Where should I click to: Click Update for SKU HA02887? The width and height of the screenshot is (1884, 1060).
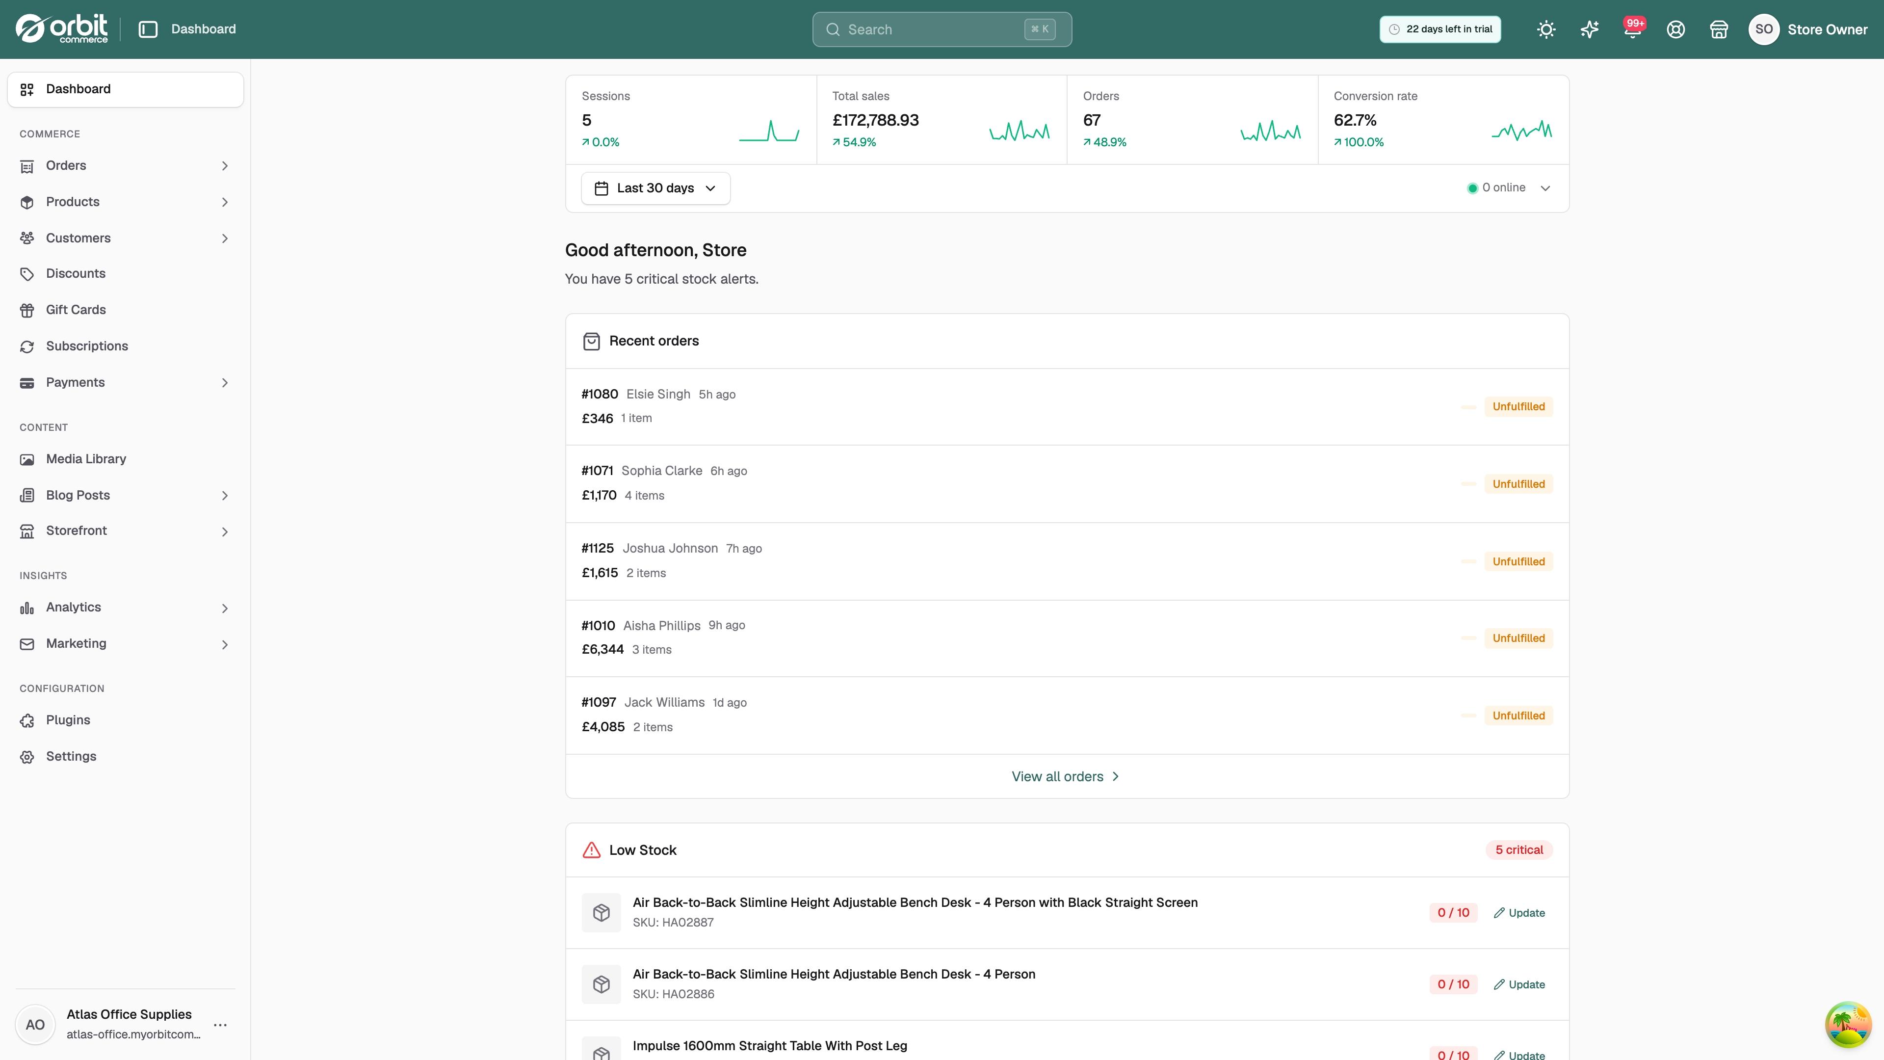[1519, 913]
